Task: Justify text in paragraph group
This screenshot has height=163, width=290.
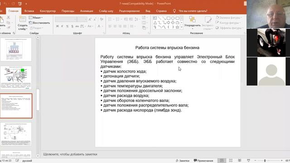Action: click(125, 26)
